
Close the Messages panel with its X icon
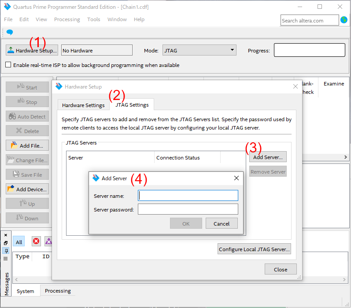[6, 235]
